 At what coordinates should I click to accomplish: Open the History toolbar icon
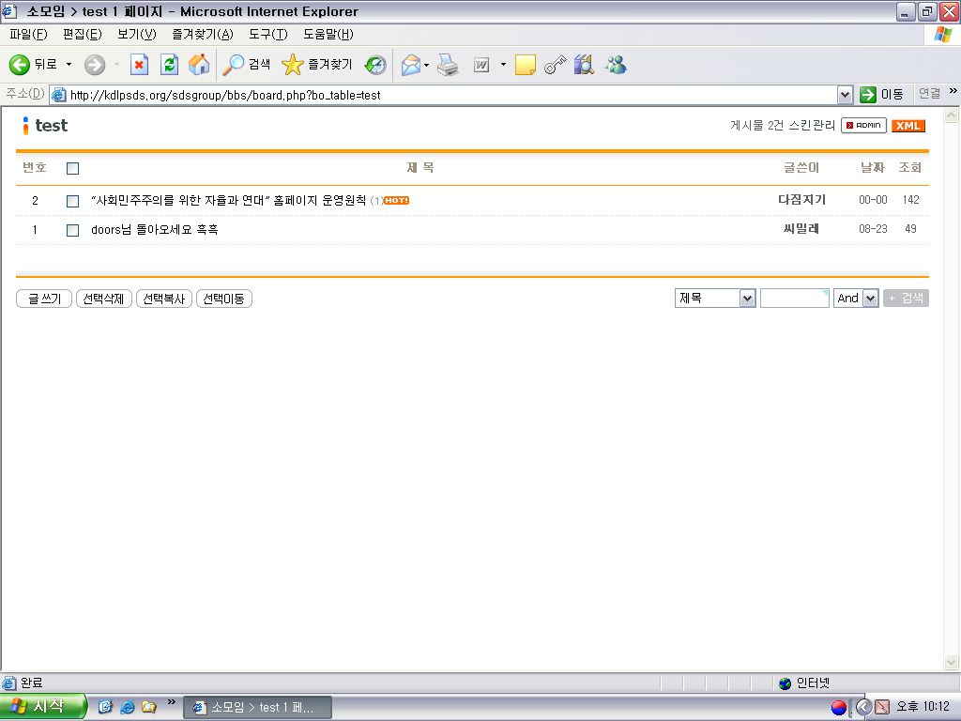pyautogui.click(x=375, y=65)
